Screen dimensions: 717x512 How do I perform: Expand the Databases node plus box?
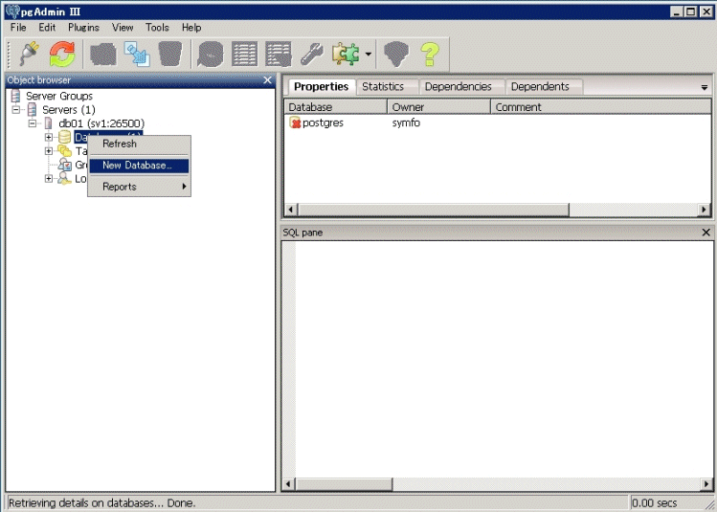point(49,138)
